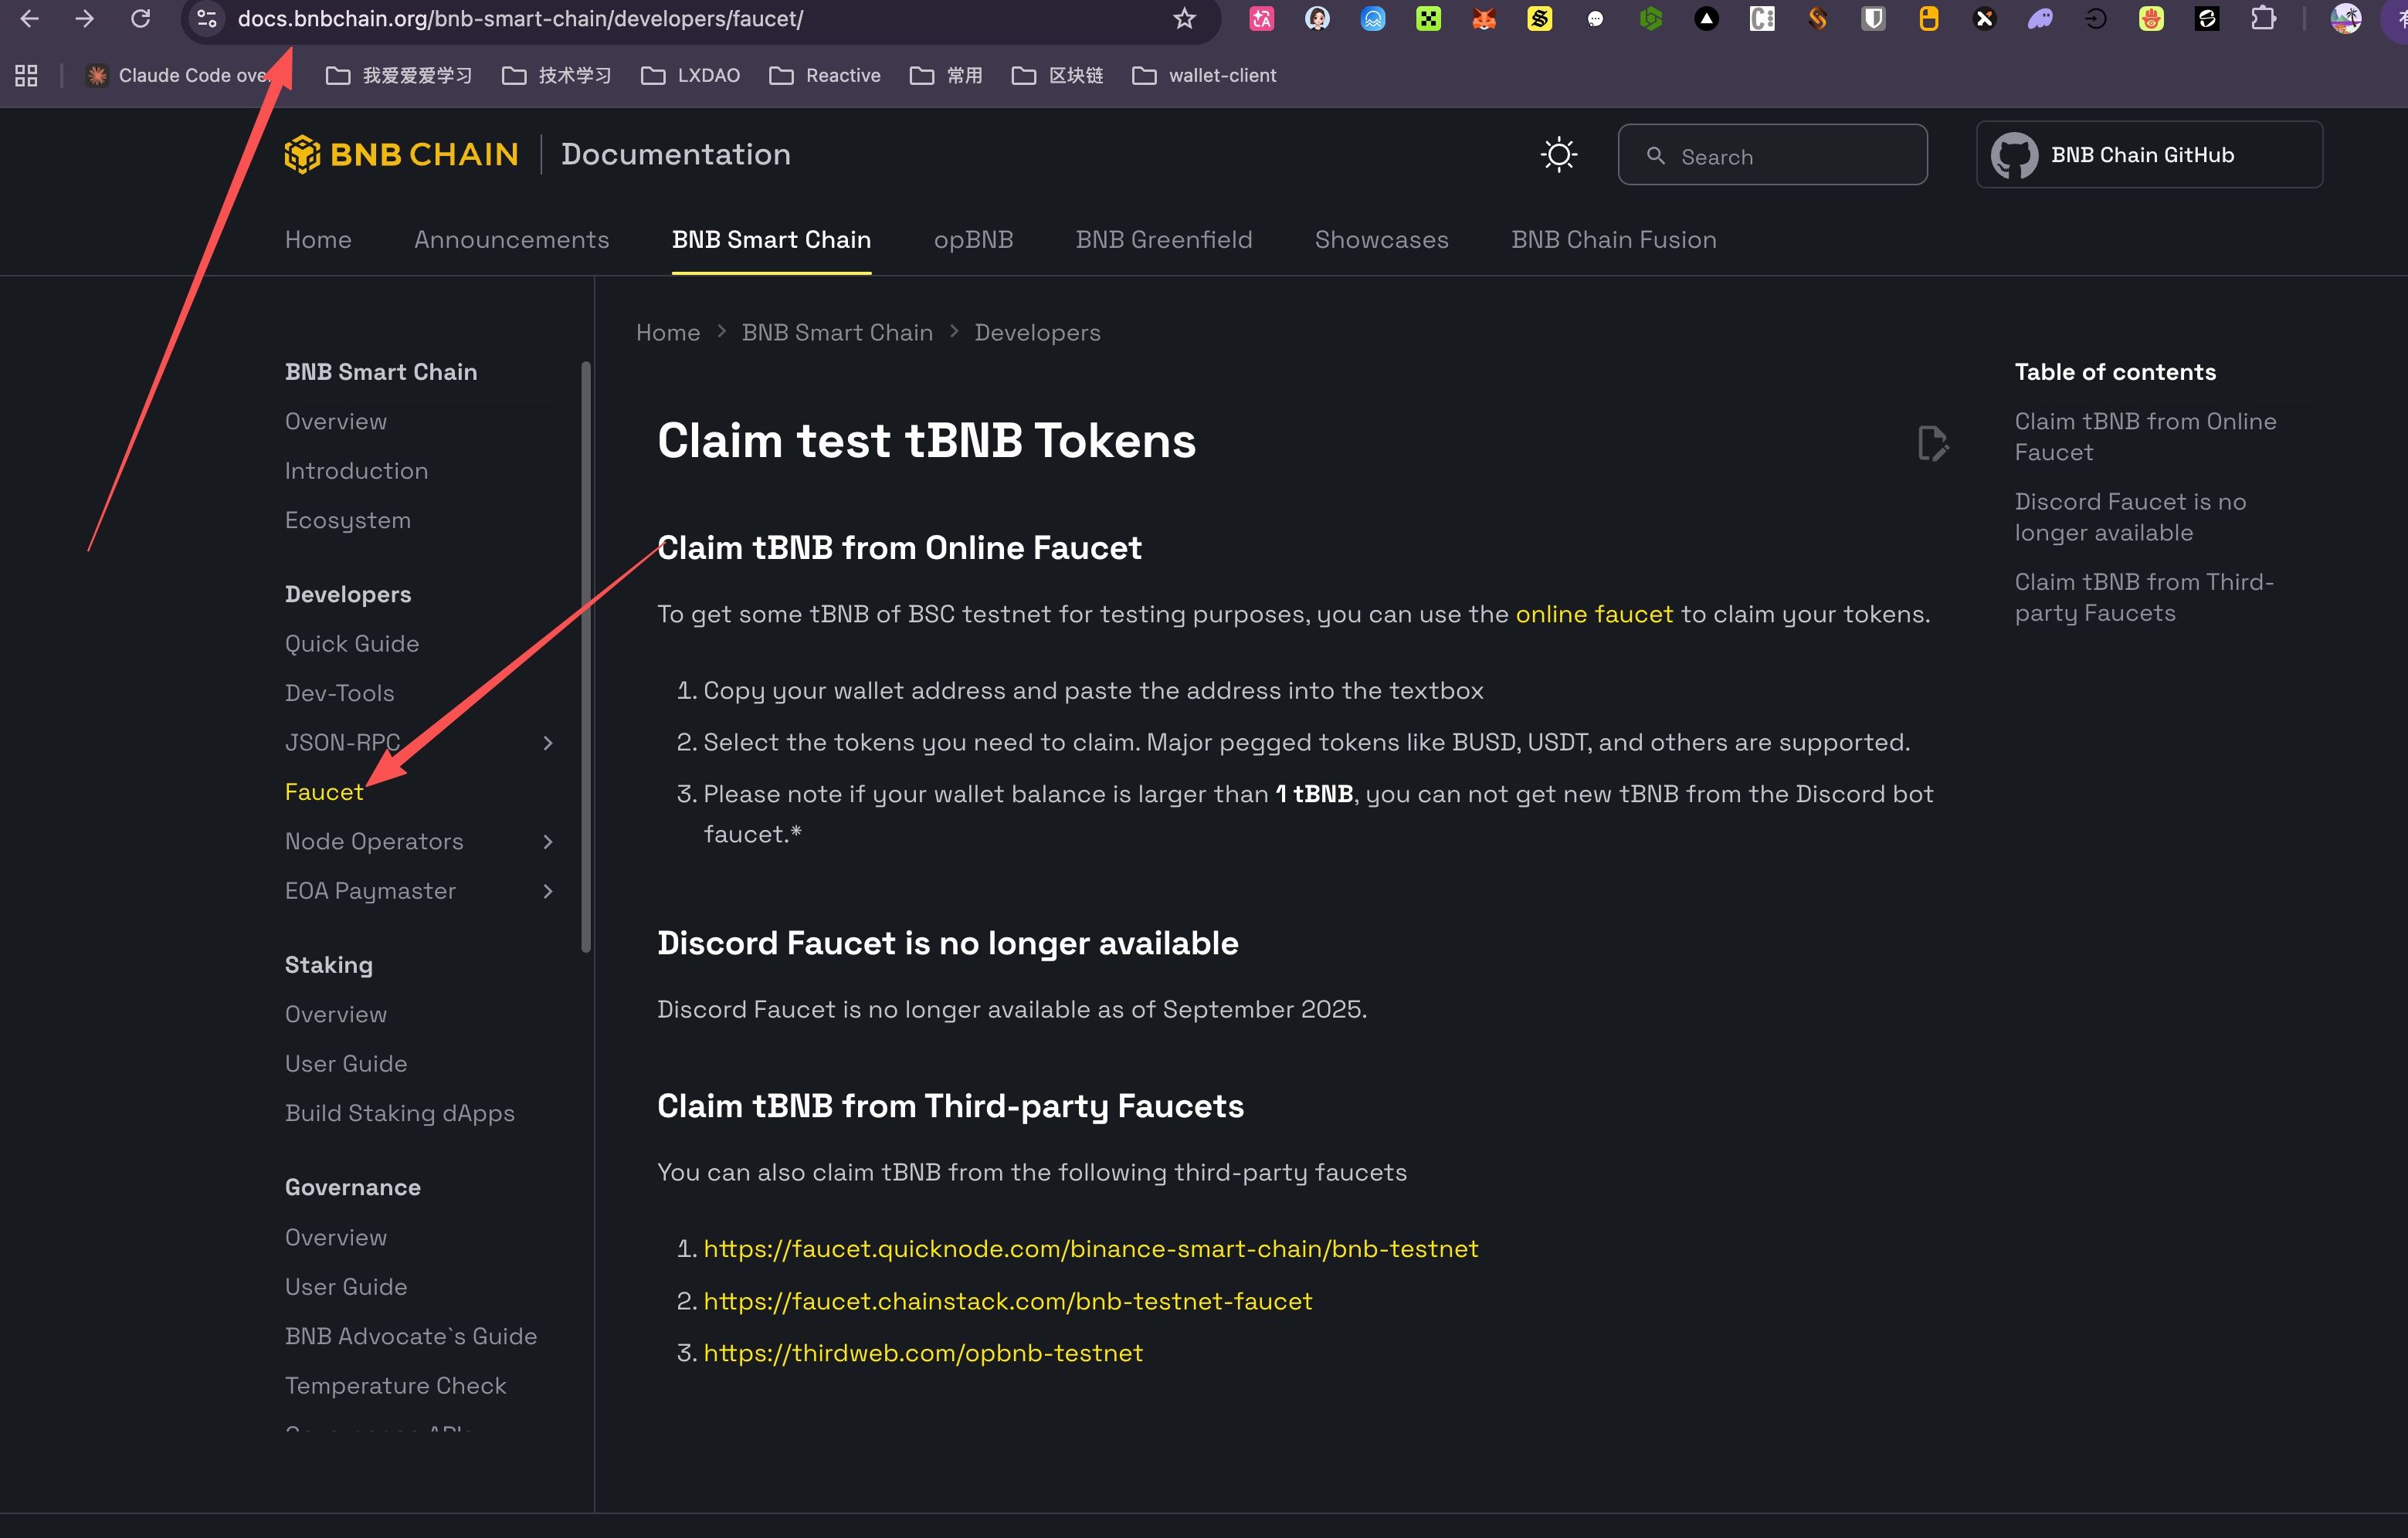
Task: Open the Chrome apps grid icon
Action: coord(26,76)
